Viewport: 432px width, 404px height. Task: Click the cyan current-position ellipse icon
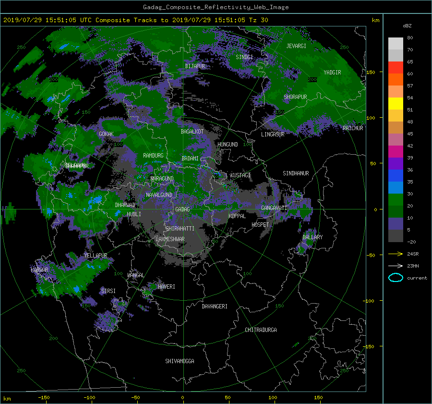tap(396, 278)
